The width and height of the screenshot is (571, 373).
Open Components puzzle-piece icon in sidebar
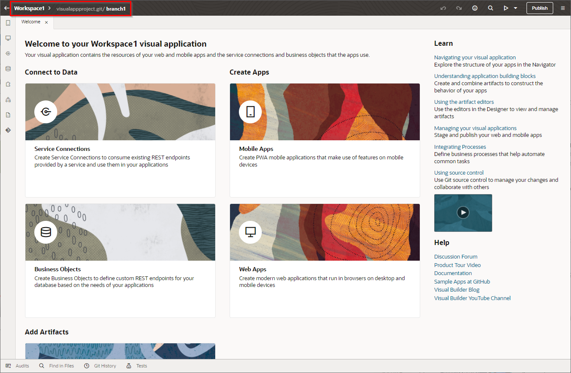(x=8, y=84)
